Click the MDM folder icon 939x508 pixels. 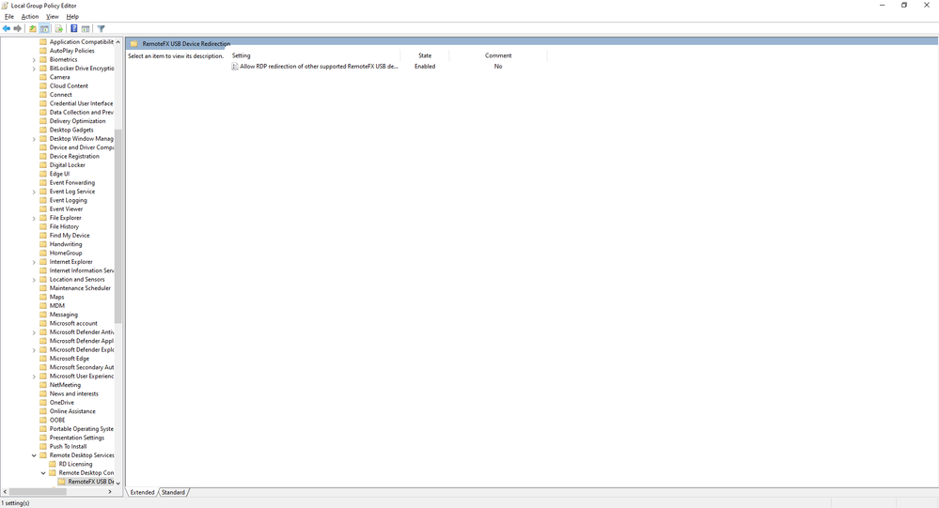[x=43, y=306]
